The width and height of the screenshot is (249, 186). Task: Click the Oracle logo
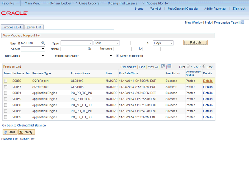(x=14, y=13)
